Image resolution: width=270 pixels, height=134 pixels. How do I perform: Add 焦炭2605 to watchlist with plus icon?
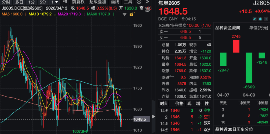266,19
